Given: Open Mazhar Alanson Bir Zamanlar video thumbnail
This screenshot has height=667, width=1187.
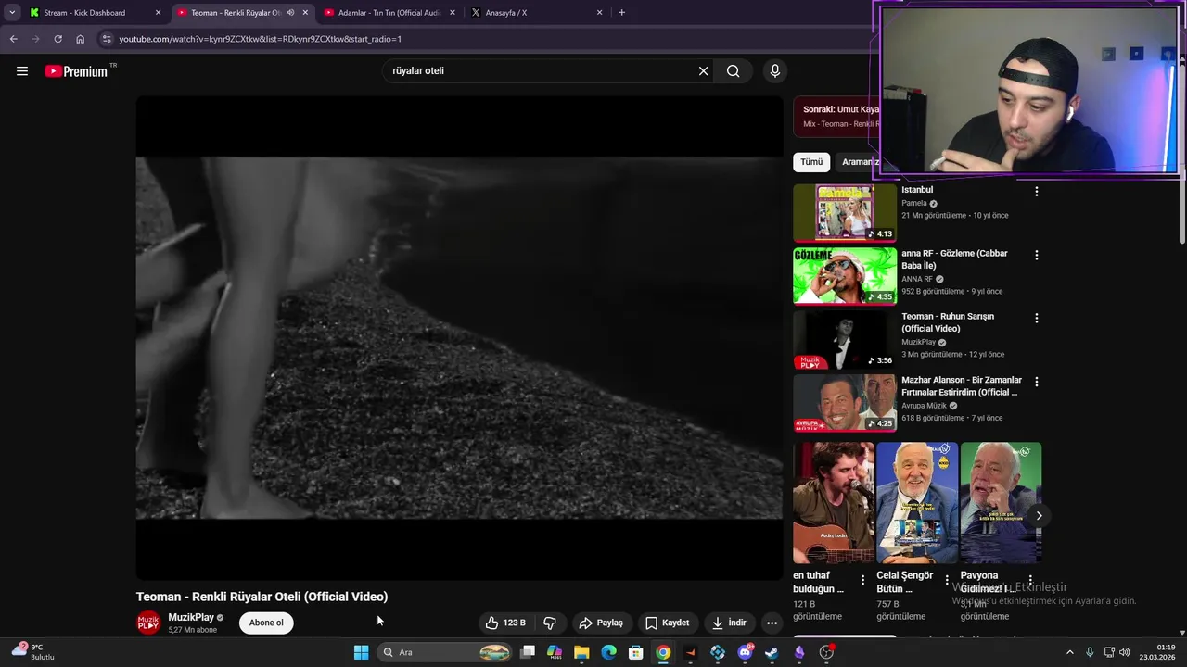Looking at the screenshot, I should point(845,403).
